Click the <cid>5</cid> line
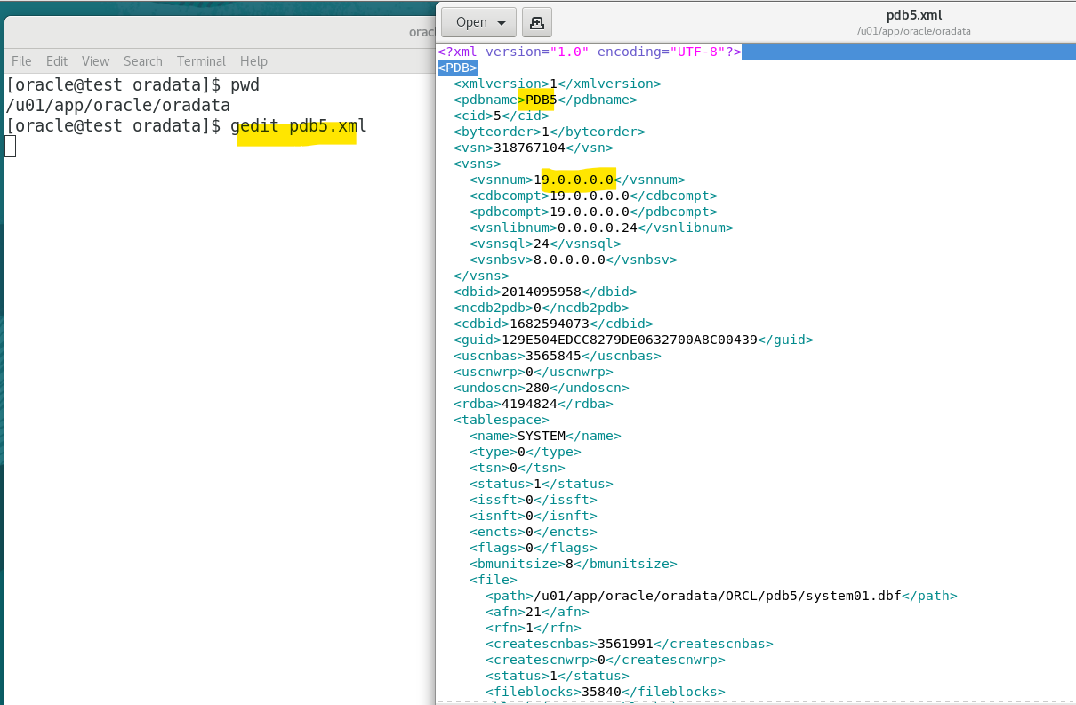The image size is (1076, 705). 502,116
